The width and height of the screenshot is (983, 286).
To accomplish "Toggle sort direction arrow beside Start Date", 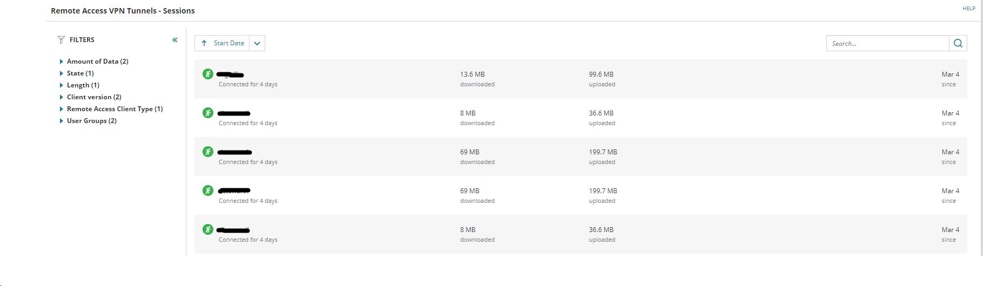I will coord(204,43).
